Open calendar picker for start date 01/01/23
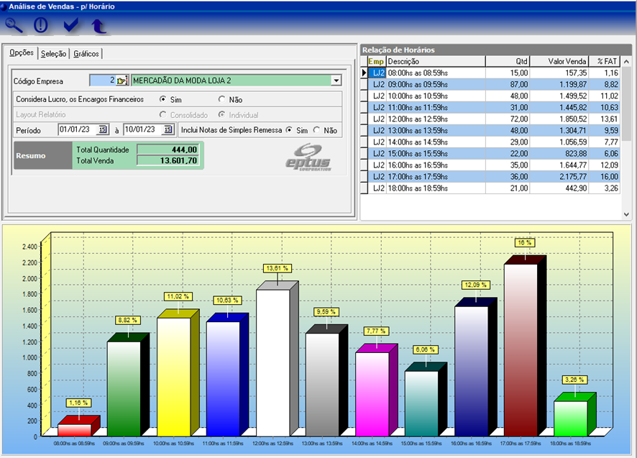 103,130
